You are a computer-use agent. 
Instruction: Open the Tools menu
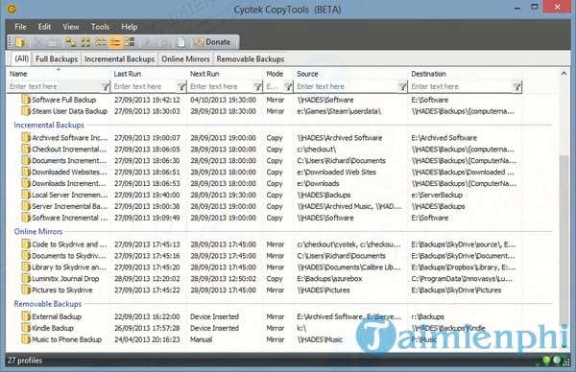pos(100,27)
